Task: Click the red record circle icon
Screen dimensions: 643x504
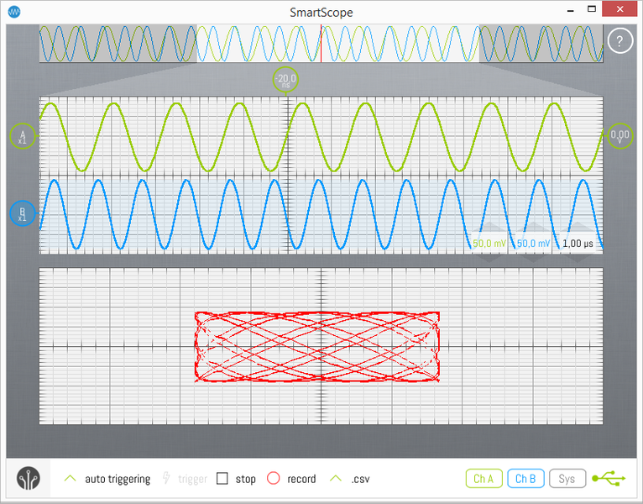Action: tap(273, 479)
